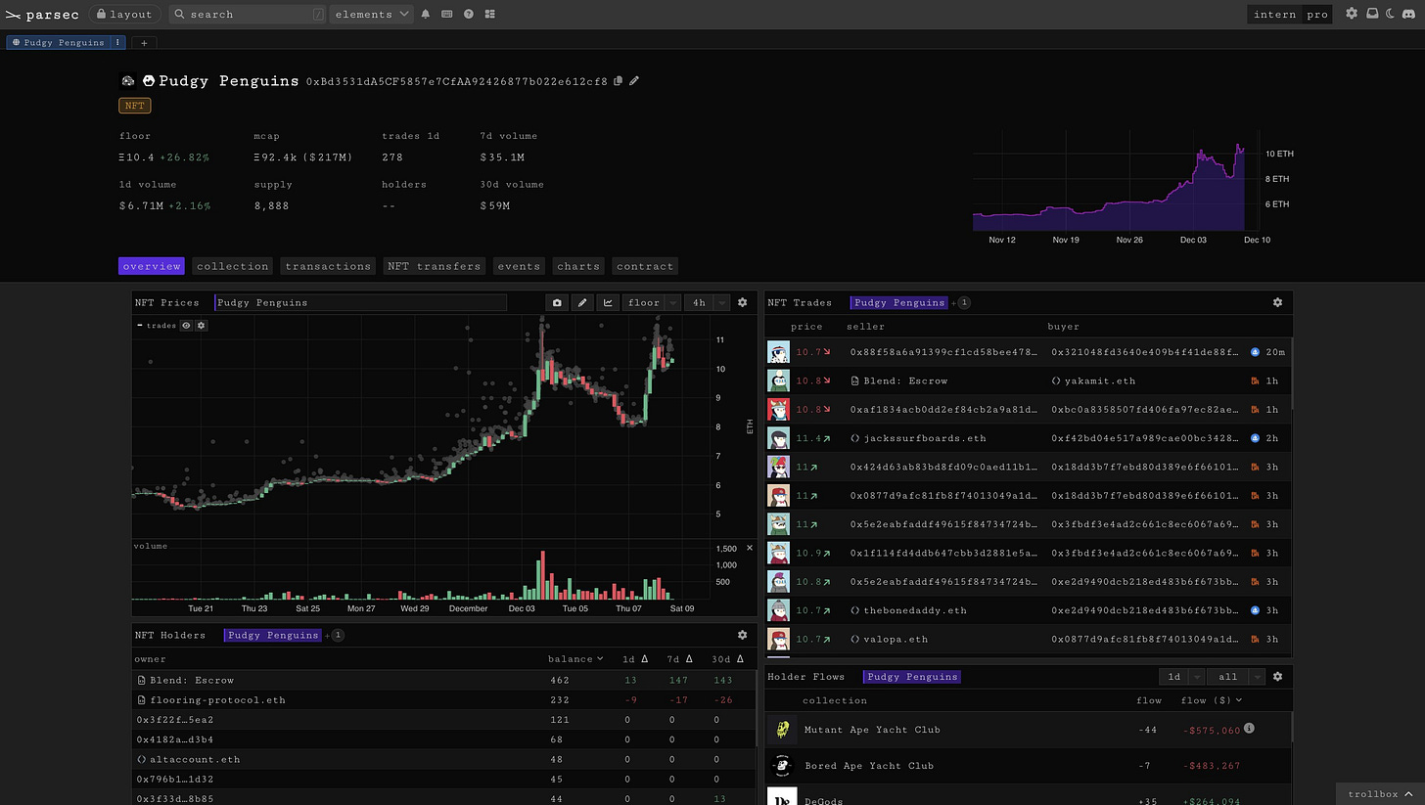
Task: Open Holder Flows 1d period dropdown
Action: (x=1181, y=676)
